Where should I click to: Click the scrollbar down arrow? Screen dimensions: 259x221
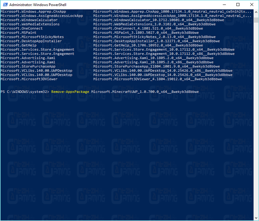256,218
